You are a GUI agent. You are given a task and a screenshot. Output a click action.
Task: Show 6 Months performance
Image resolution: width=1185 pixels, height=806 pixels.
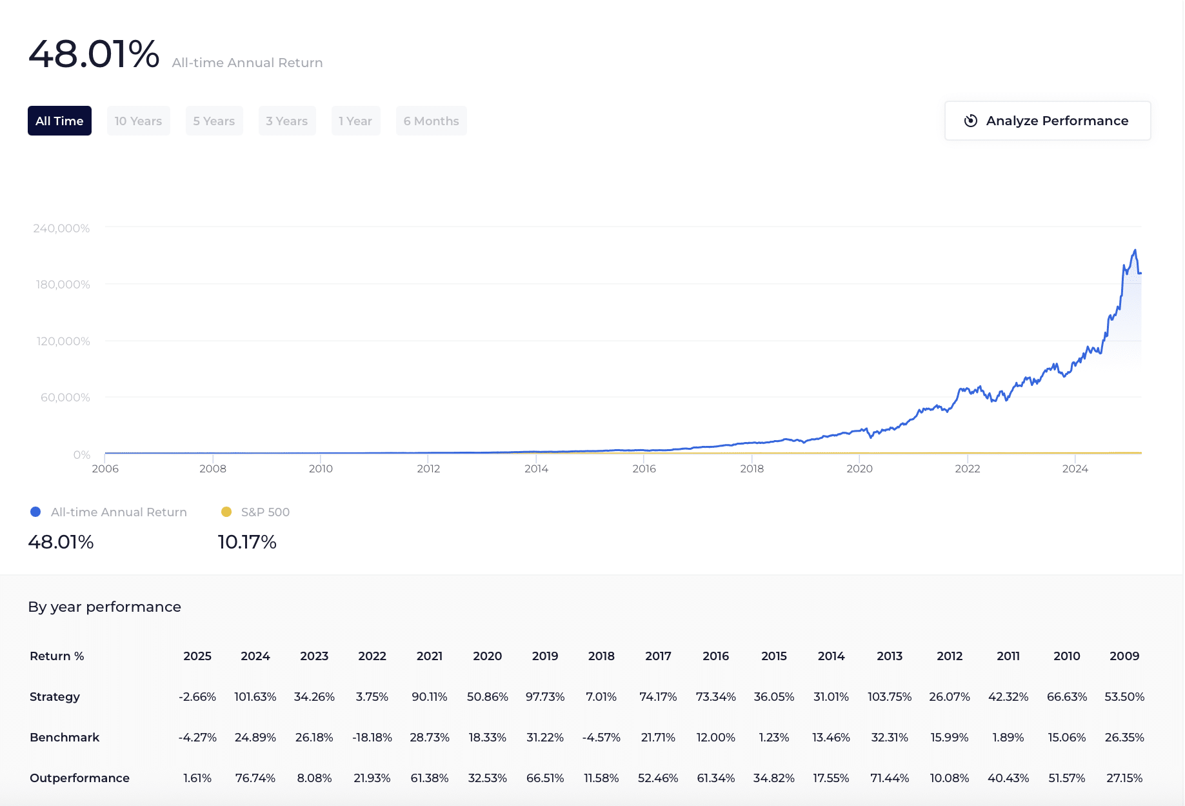[x=431, y=121]
